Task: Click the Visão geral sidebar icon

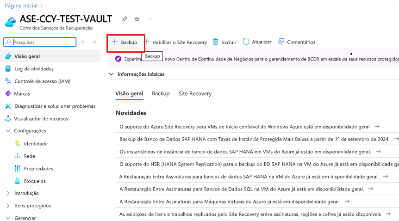Action: pos(8,56)
